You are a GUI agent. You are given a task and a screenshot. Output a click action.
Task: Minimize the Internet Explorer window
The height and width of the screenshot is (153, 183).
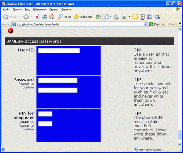(168, 4)
